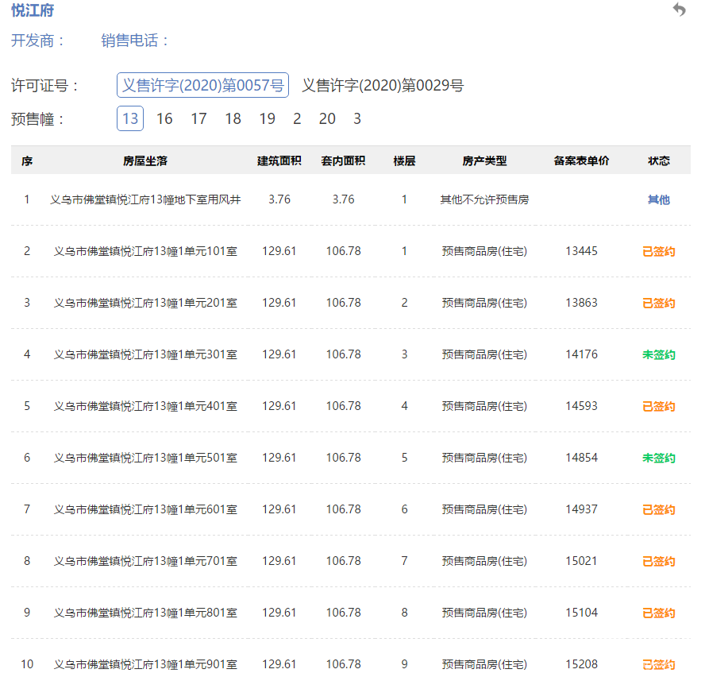Click unit price 14176
Image resolution: width=705 pixels, height=677 pixels.
coord(581,354)
